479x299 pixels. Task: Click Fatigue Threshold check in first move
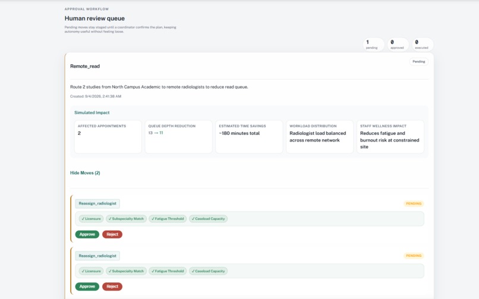[x=168, y=219]
